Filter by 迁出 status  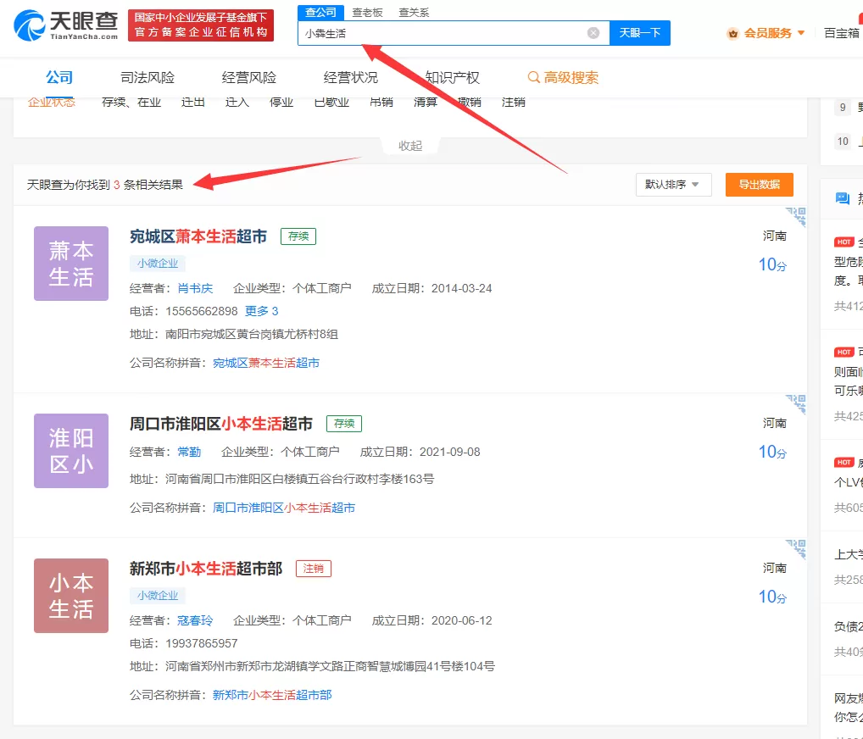point(193,102)
